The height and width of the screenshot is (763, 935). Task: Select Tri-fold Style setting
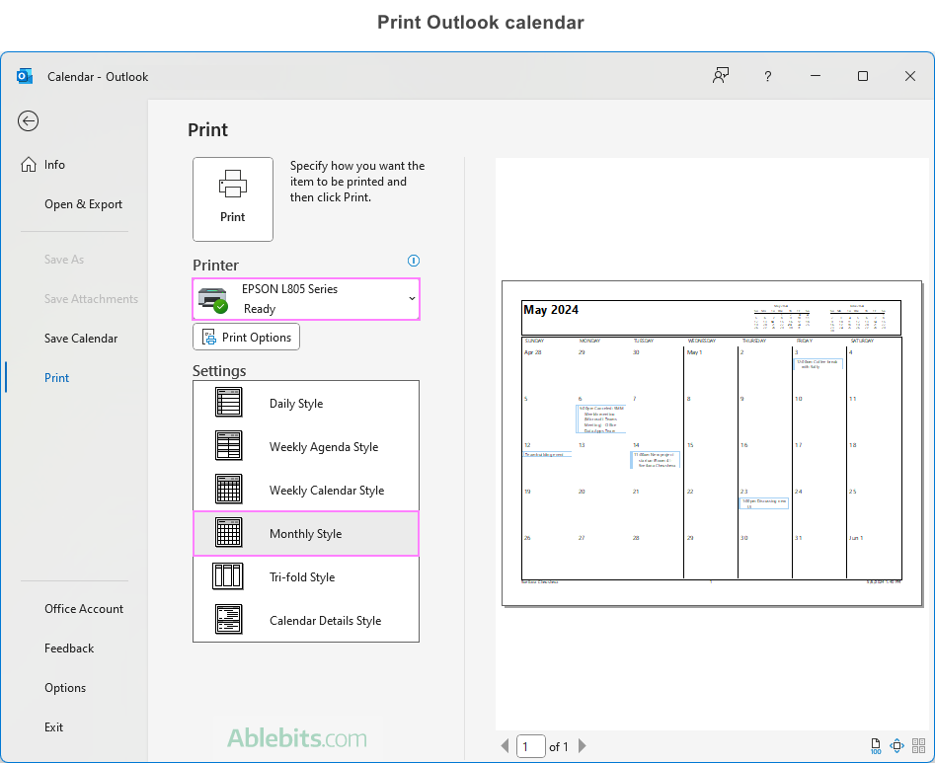[x=306, y=577]
